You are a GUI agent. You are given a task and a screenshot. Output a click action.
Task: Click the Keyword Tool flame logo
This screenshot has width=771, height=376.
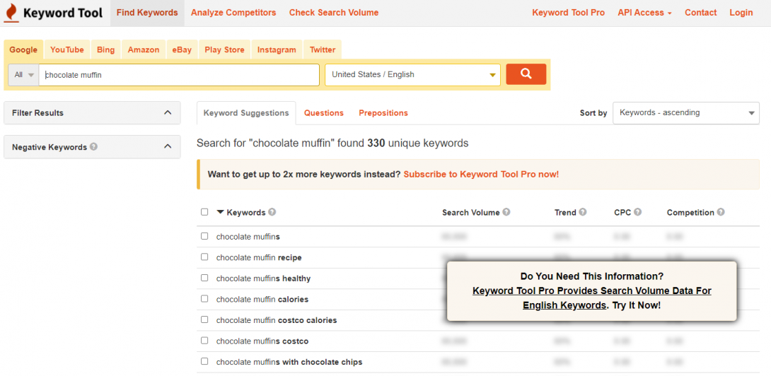click(11, 13)
